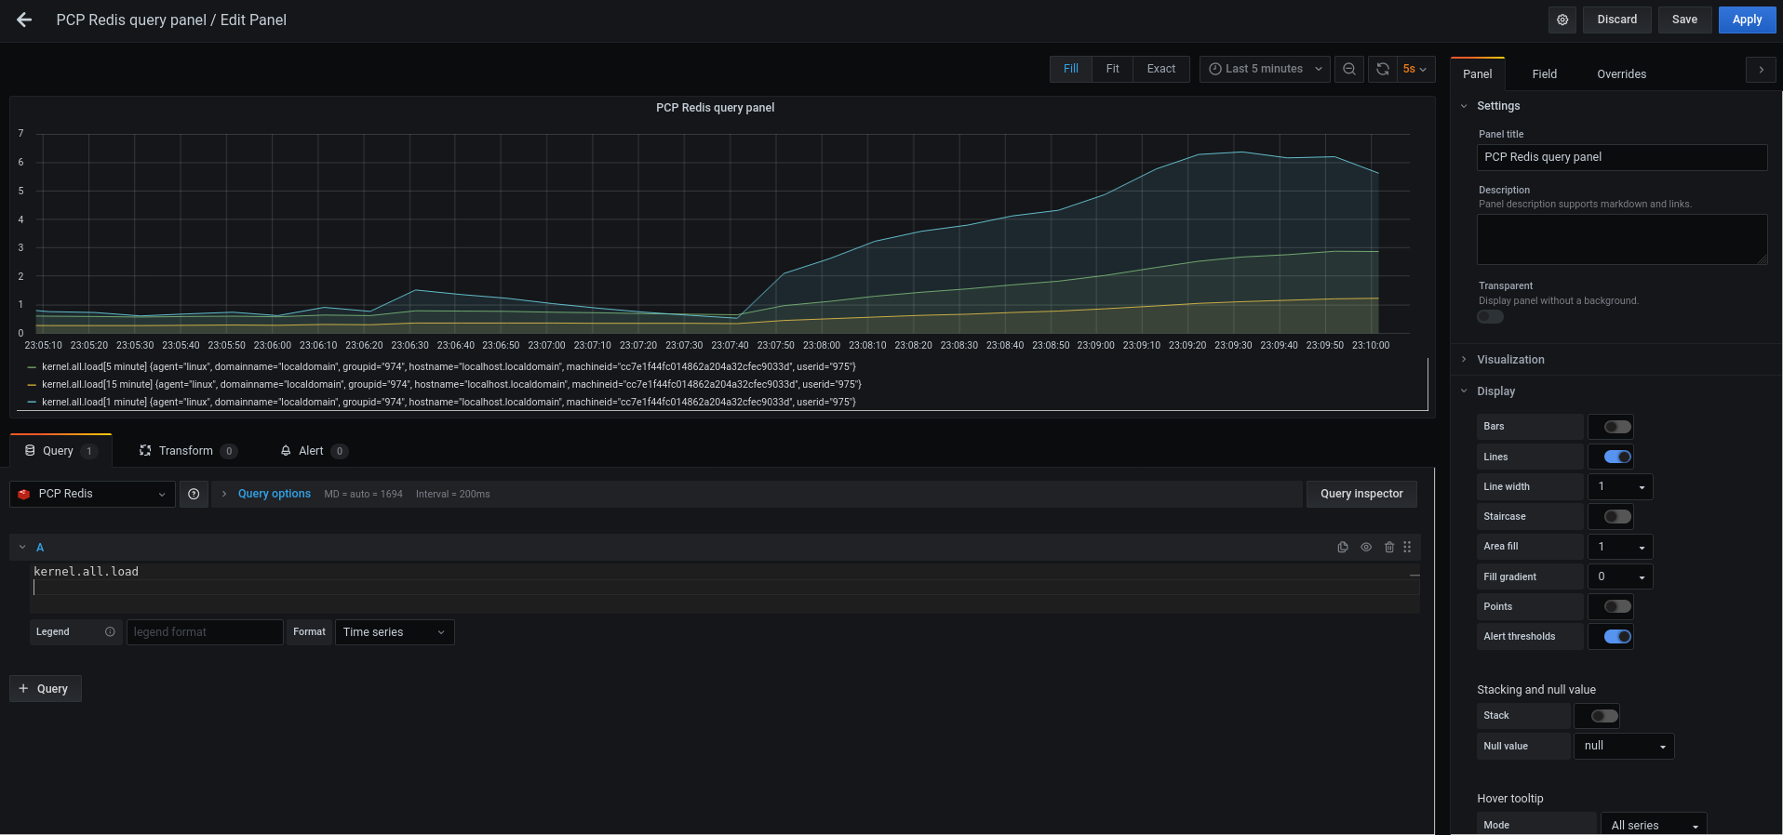The image size is (1783, 835).
Task: Click the drag handle icon of query A
Action: coord(1407,548)
